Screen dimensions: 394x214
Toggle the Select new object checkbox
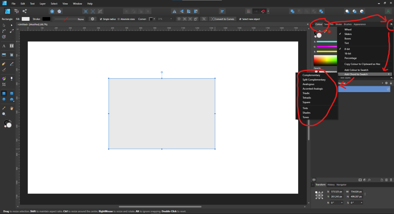point(240,19)
